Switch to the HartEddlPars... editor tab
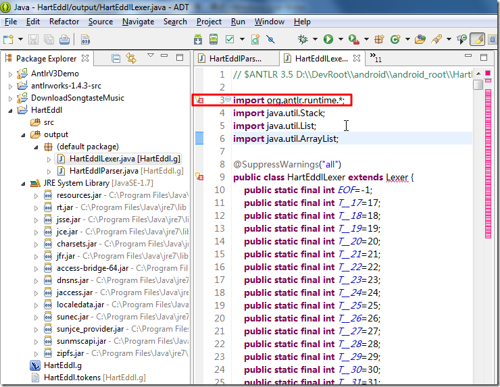Viewport: 500px width, 387px height. point(235,59)
